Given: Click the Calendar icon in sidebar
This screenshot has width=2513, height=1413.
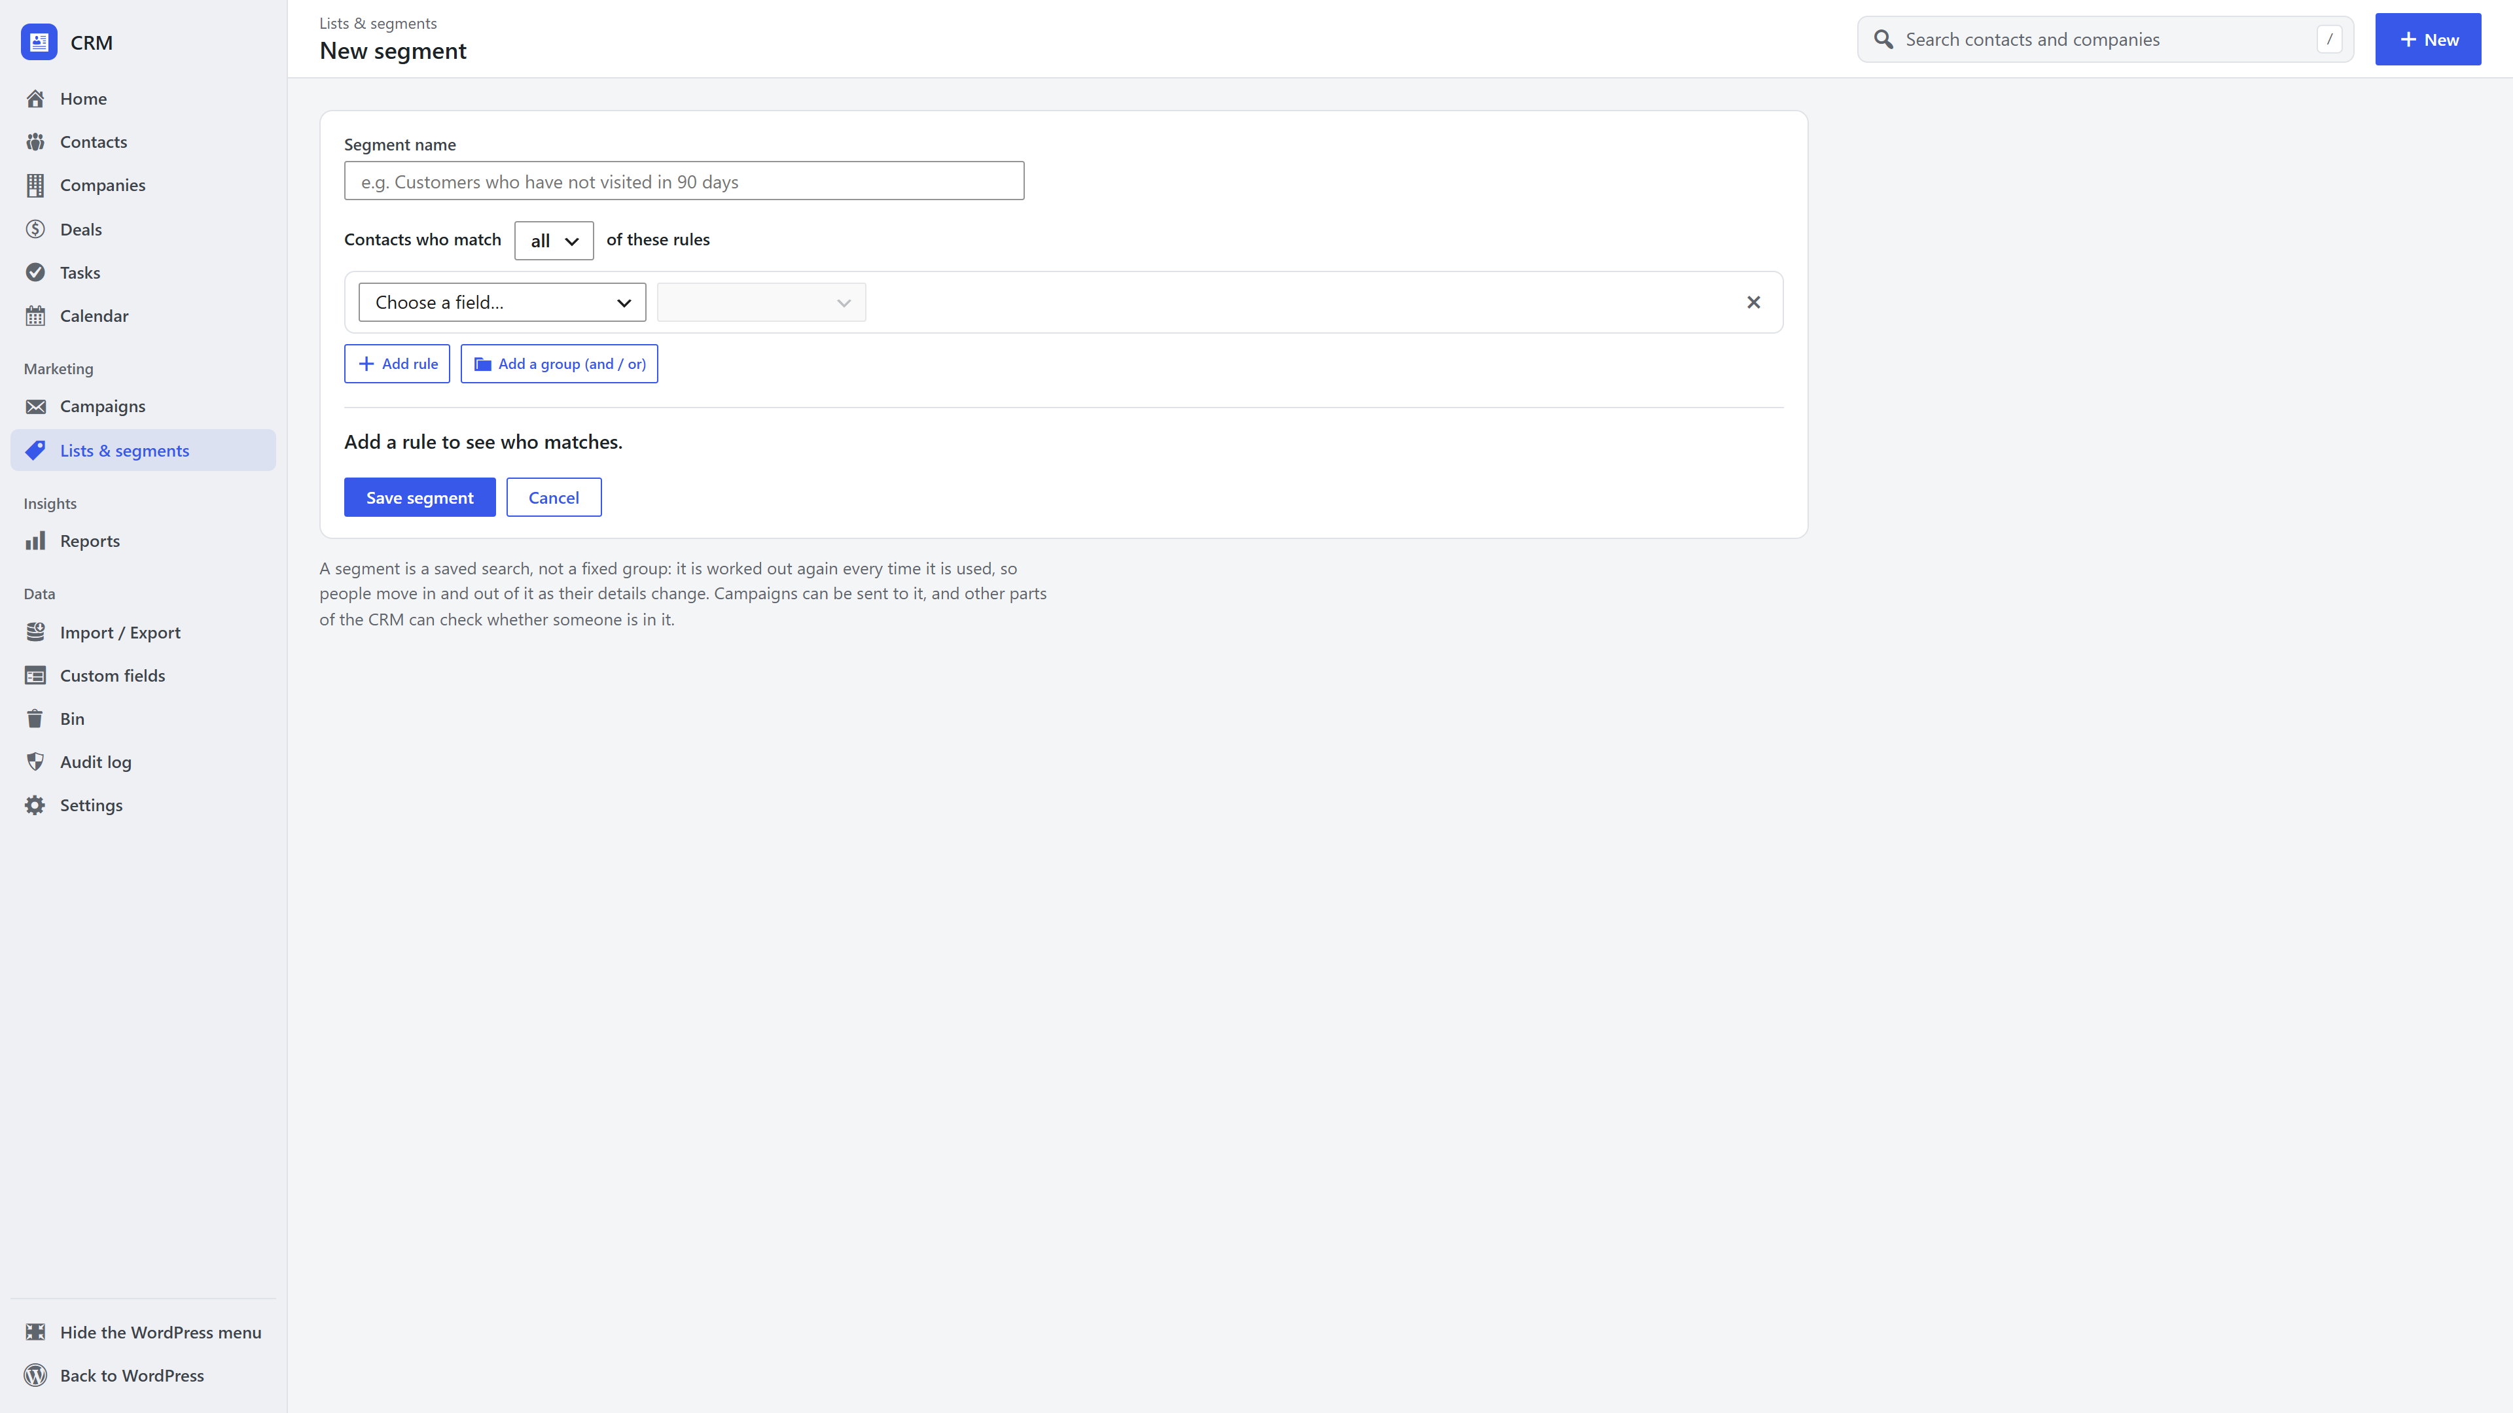Looking at the screenshot, I should click(35, 316).
